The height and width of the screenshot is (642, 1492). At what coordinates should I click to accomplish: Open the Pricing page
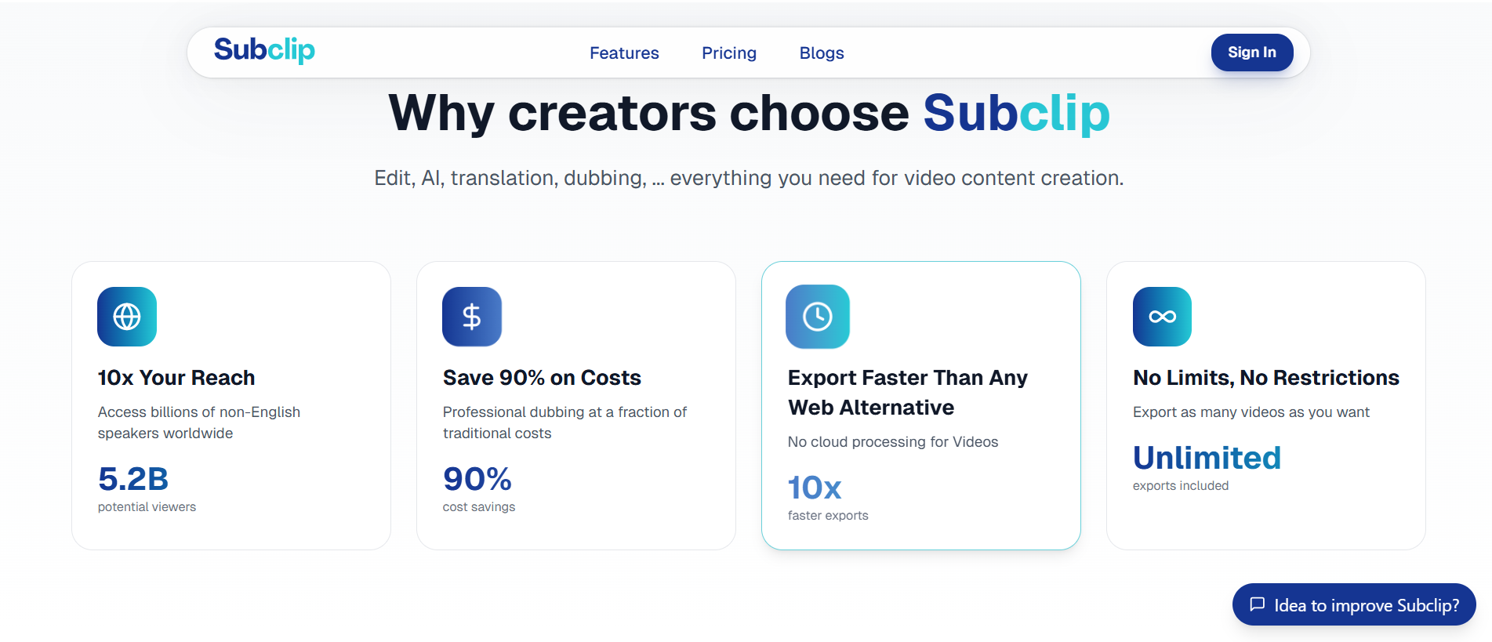tap(728, 53)
